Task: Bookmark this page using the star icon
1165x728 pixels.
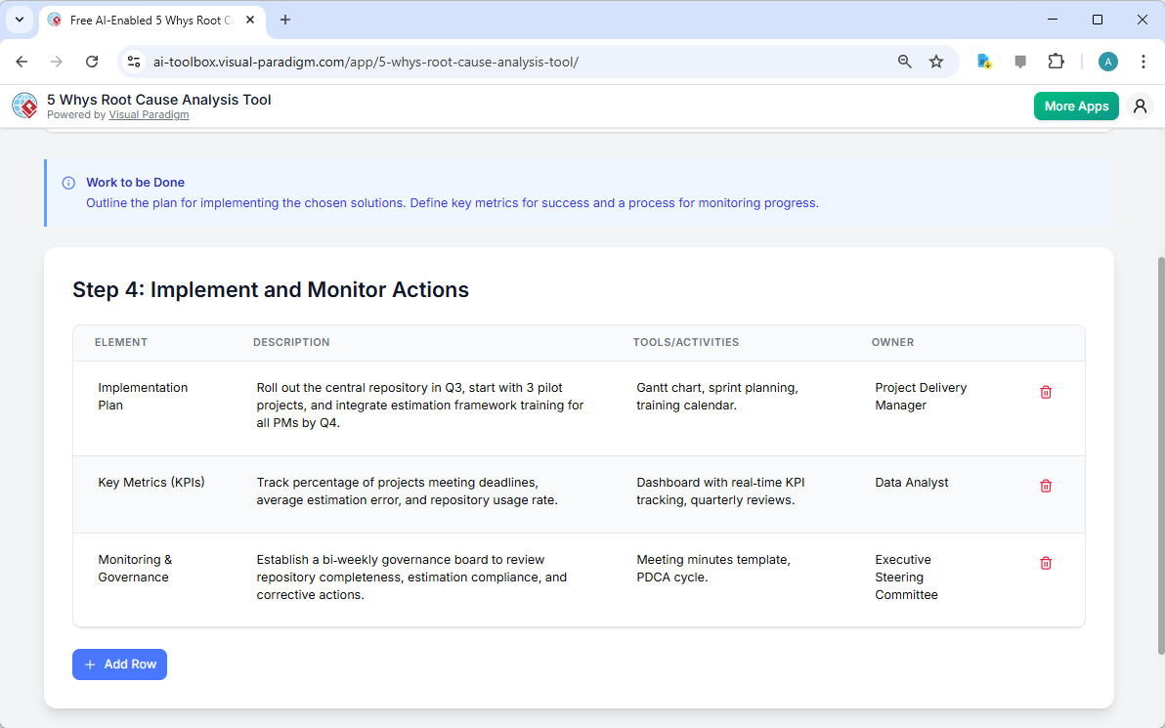Action: point(936,61)
